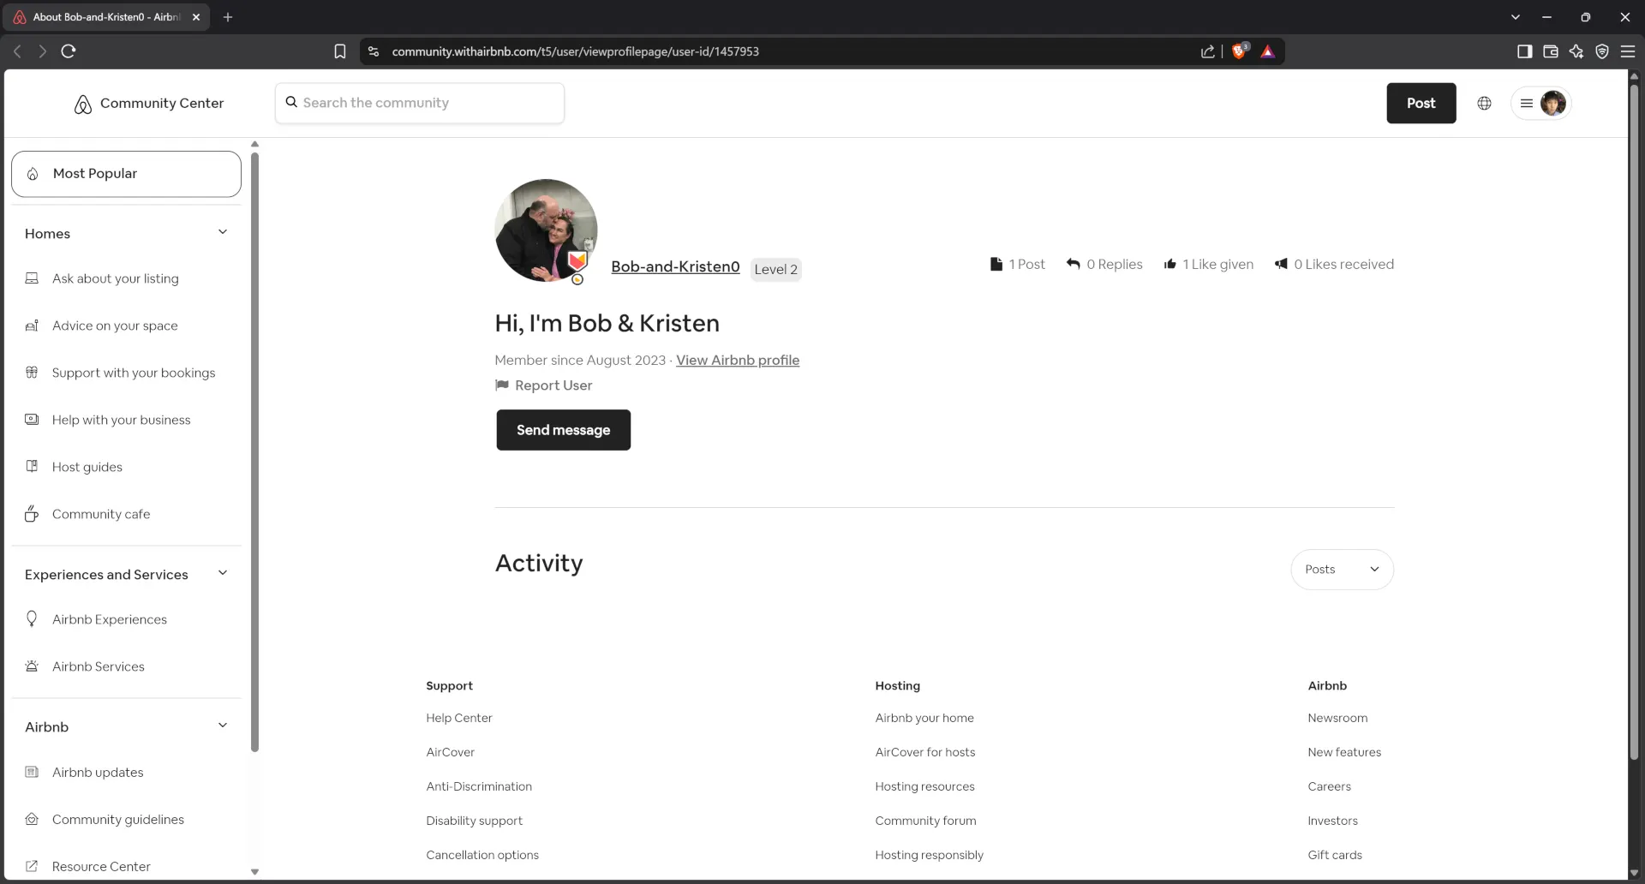The height and width of the screenshot is (884, 1645).
Task: Collapse the Homes section chevron
Action: click(x=223, y=232)
